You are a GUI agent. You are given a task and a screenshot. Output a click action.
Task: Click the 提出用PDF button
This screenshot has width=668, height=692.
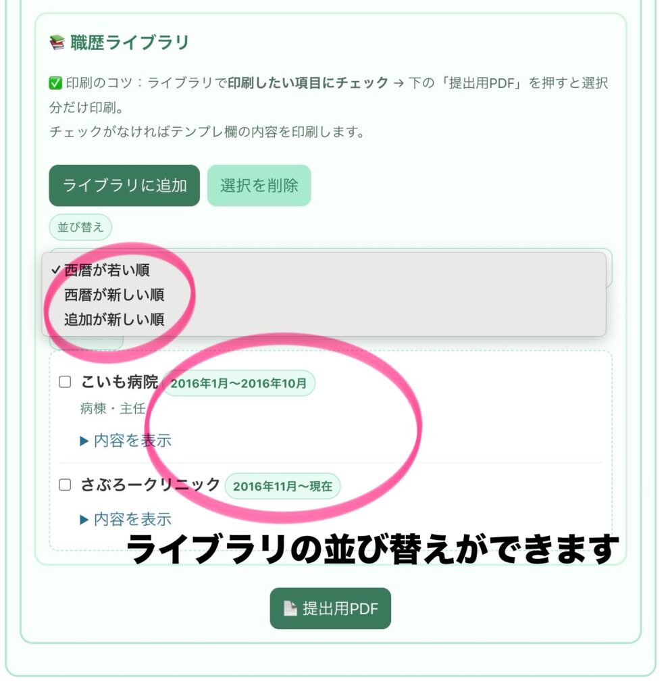point(330,608)
